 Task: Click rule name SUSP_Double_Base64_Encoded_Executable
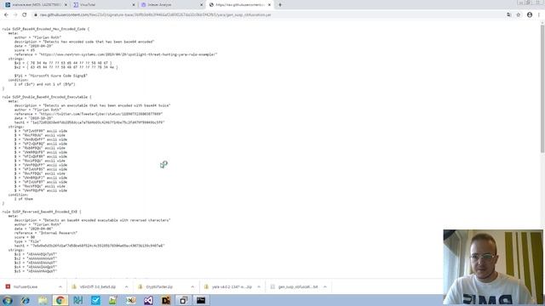pyautogui.click(x=50, y=97)
